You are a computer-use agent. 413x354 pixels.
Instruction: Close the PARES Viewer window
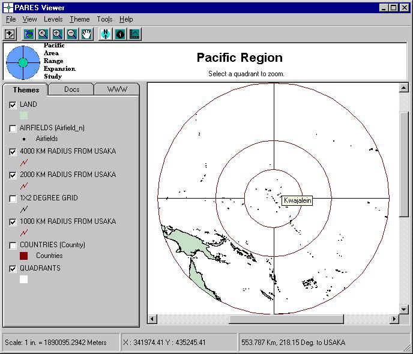pos(405,8)
